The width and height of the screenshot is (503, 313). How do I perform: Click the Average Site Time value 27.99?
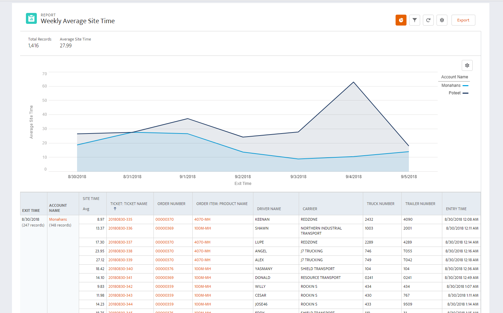pyautogui.click(x=66, y=46)
